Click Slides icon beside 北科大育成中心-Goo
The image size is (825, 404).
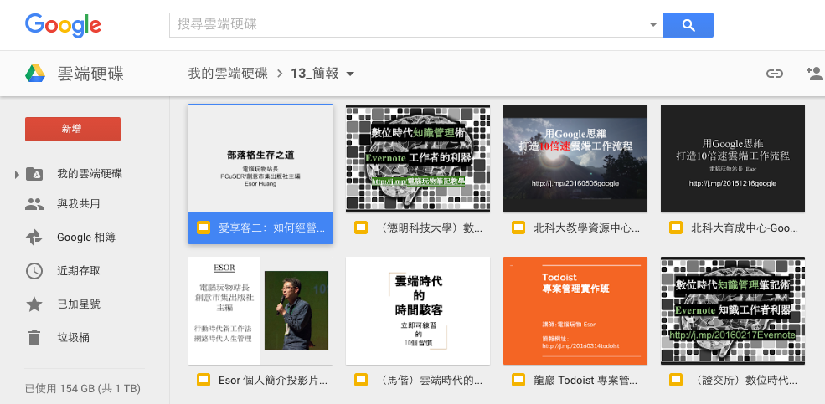point(676,228)
